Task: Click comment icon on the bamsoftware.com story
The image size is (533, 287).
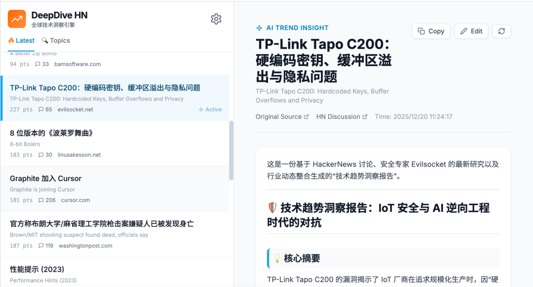Action: (38, 64)
